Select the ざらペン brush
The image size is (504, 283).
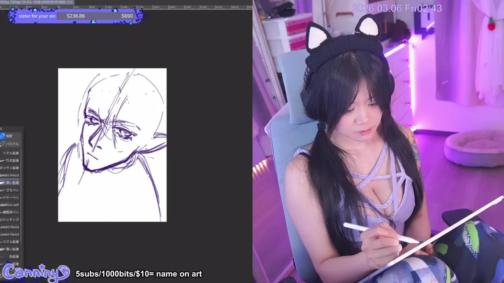tap(10, 190)
